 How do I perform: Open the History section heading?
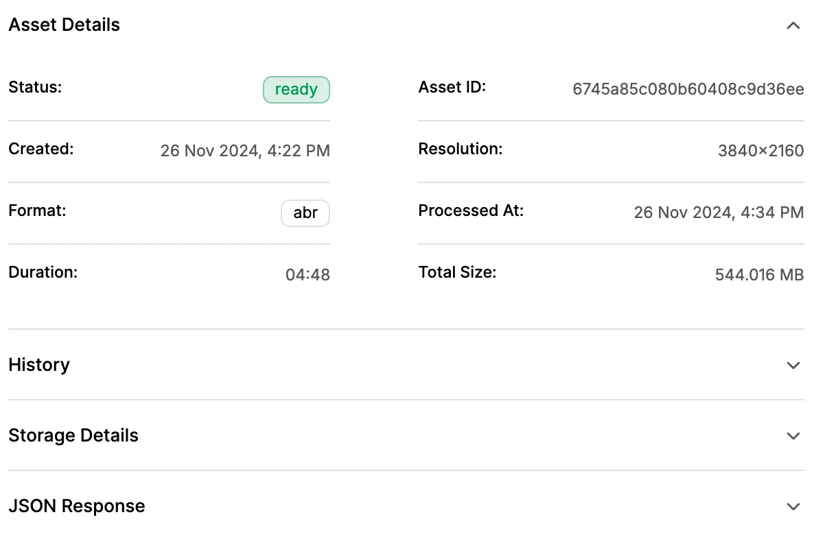point(39,365)
